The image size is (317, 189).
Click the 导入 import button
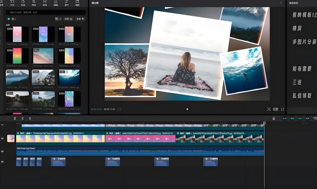pos(12,19)
